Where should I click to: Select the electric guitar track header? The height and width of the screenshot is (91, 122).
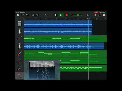(20, 39)
